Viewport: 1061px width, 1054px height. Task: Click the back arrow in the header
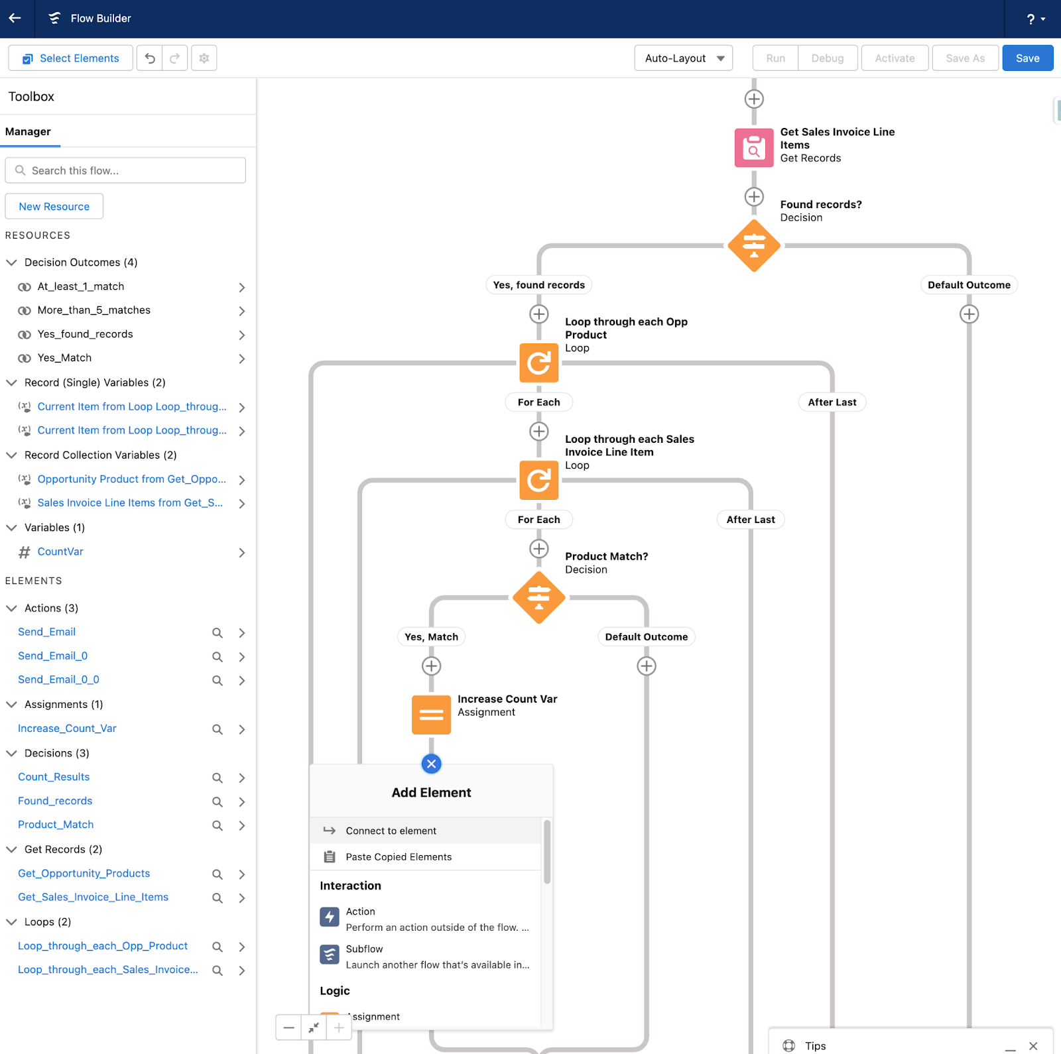15,19
